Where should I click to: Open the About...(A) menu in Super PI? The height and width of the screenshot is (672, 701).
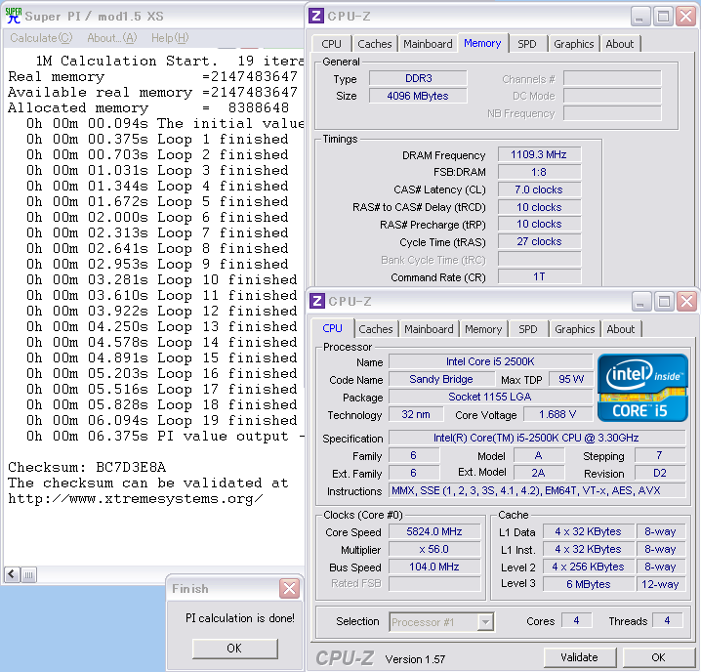click(111, 38)
